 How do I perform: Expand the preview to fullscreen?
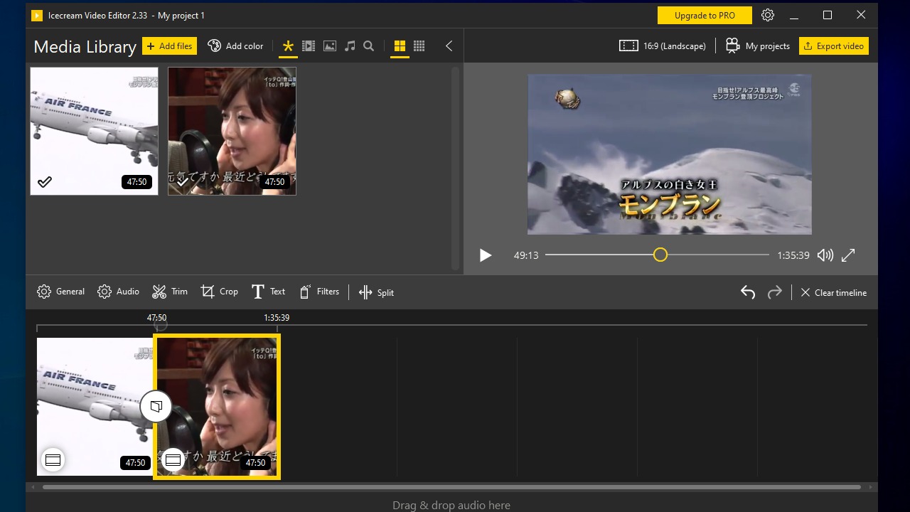pyautogui.click(x=848, y=255)
